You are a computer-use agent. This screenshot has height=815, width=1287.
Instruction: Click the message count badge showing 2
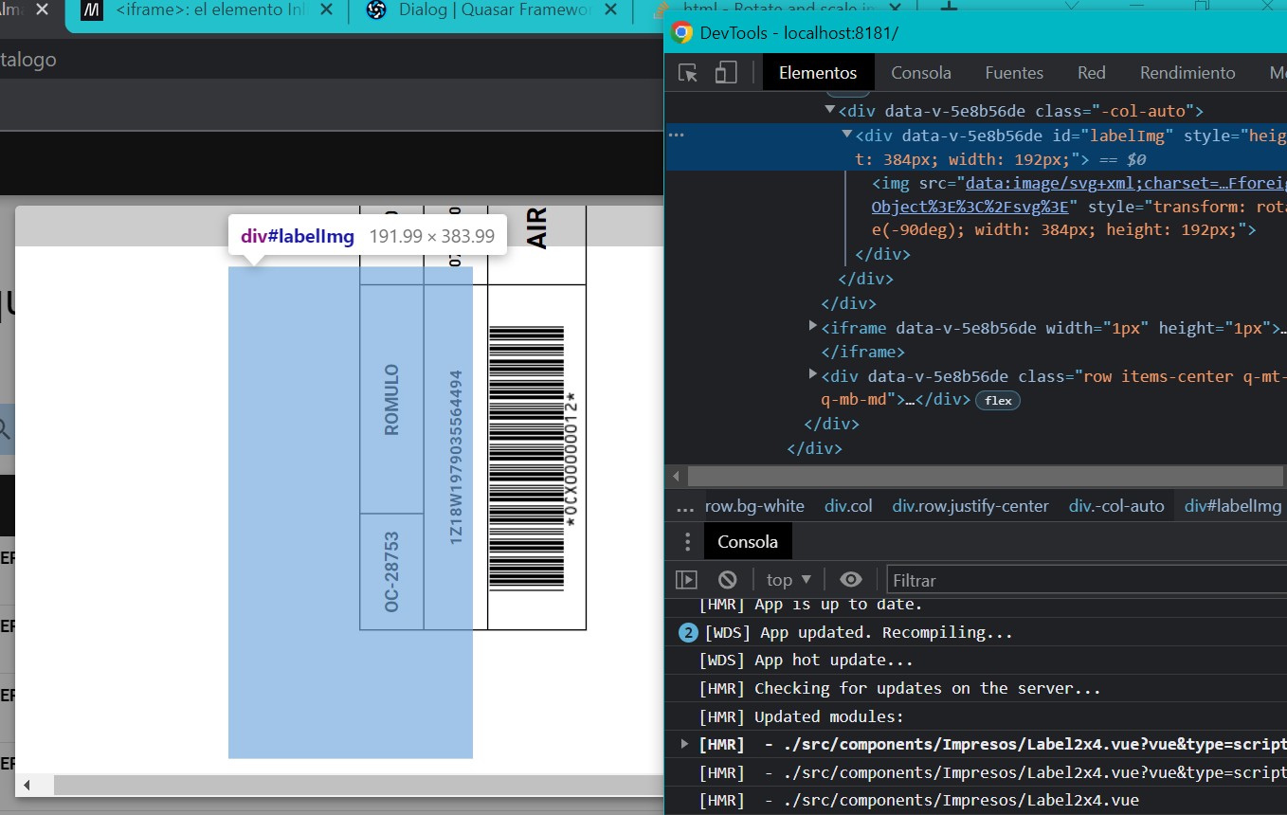pos(689,632)
